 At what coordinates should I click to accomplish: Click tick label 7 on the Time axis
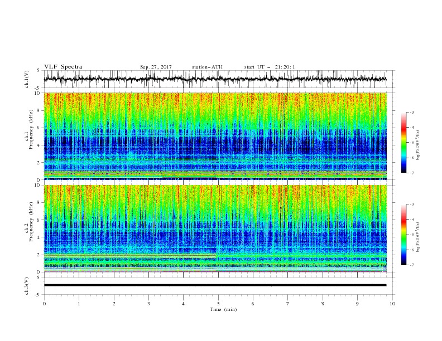[x=288, y=304]
